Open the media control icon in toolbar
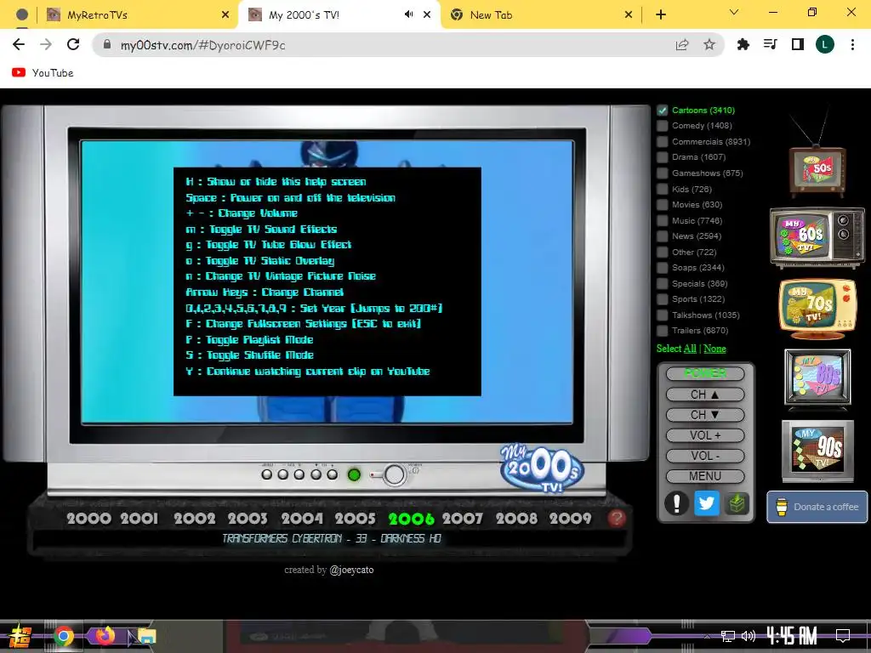Image resolution: width=871 pixels, height=653 pixels. tap(771, 44)
